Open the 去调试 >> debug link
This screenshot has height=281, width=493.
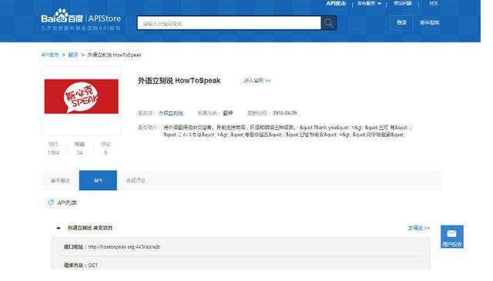419,228
